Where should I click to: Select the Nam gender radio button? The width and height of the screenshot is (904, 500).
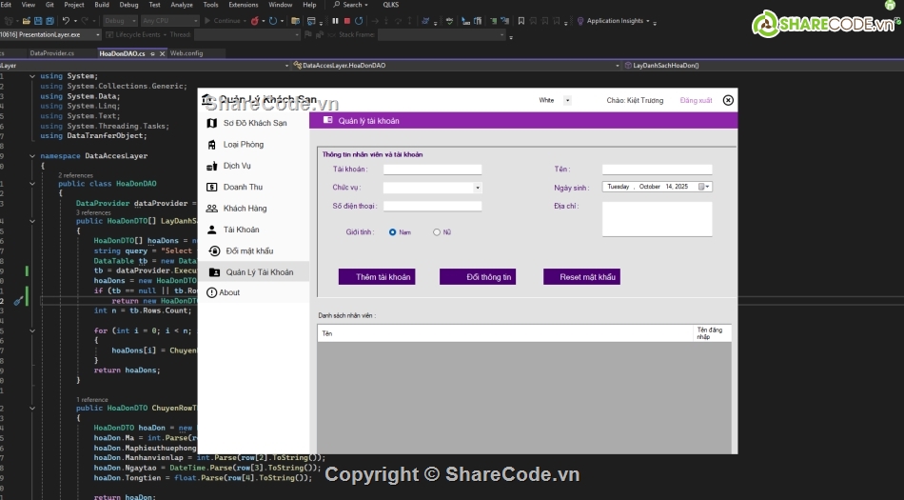click(x=393, y=231)
